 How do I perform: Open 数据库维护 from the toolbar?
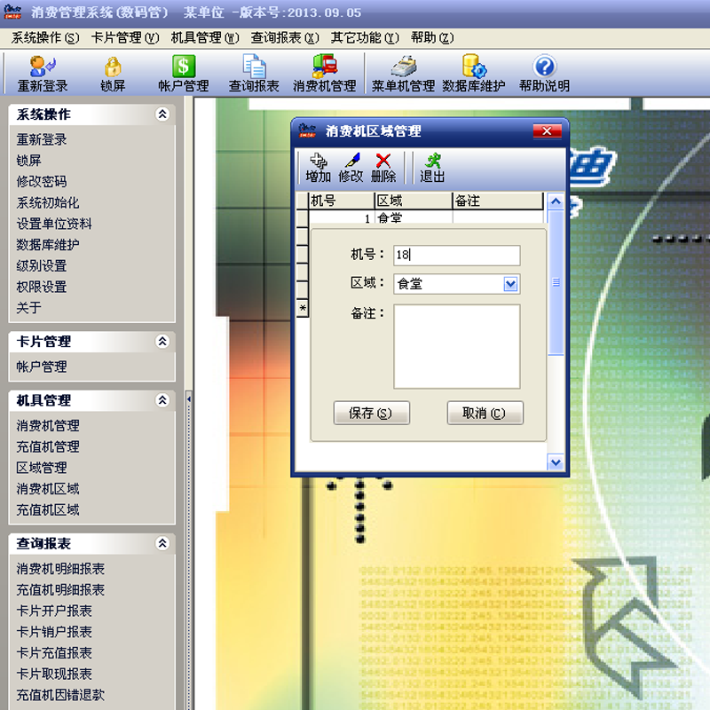coord(474,67)
